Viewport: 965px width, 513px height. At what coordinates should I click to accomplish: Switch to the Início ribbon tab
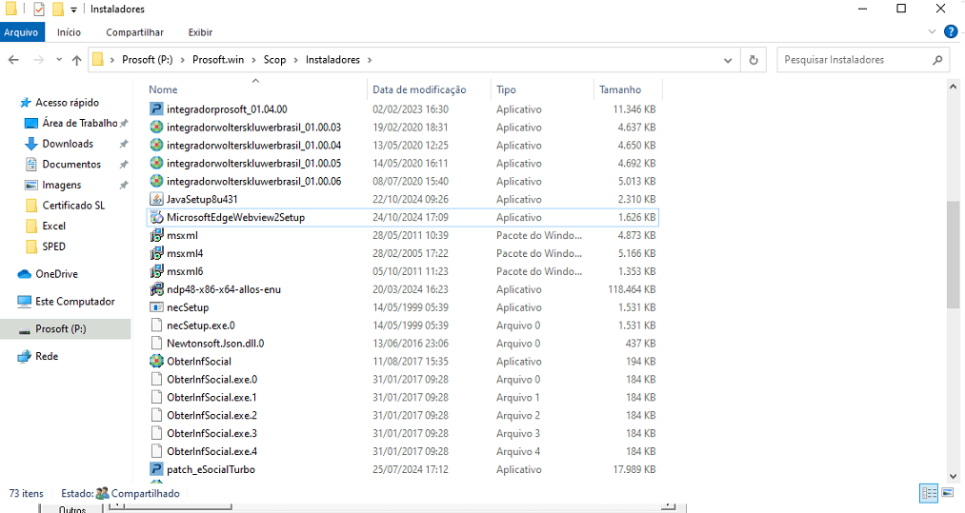(69, 32)
